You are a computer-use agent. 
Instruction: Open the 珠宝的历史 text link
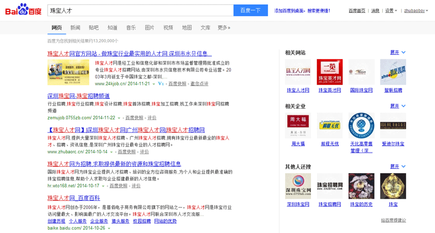click(x=361, y=204)
